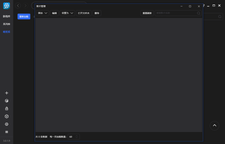Open the hexagon box icon in sidebar
This screenshot has height=144, width=225.
(x=7, y=116)
